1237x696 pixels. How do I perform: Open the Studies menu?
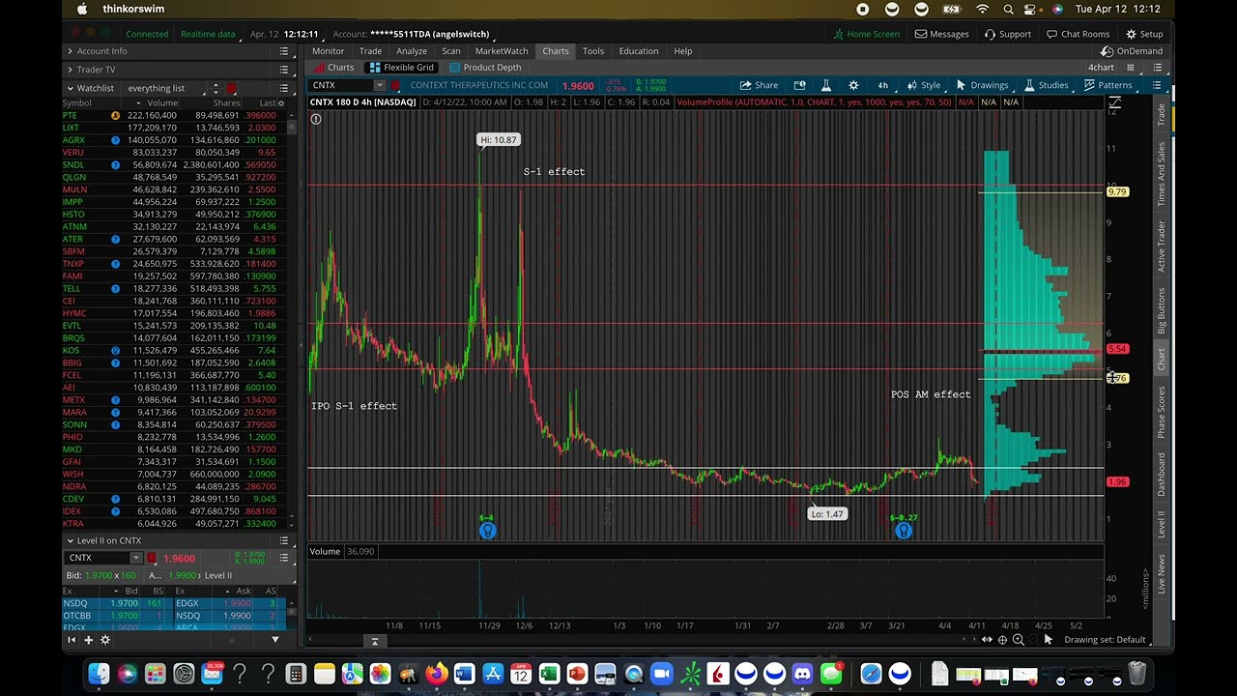tap(1046, 85)
